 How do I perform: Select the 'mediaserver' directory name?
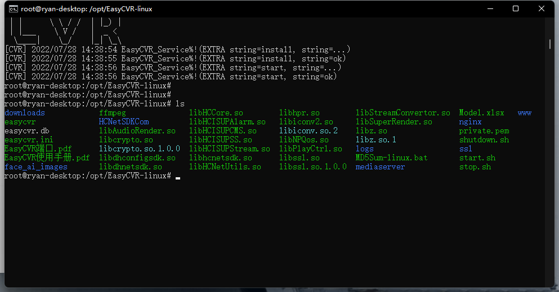tap(381, 167)
